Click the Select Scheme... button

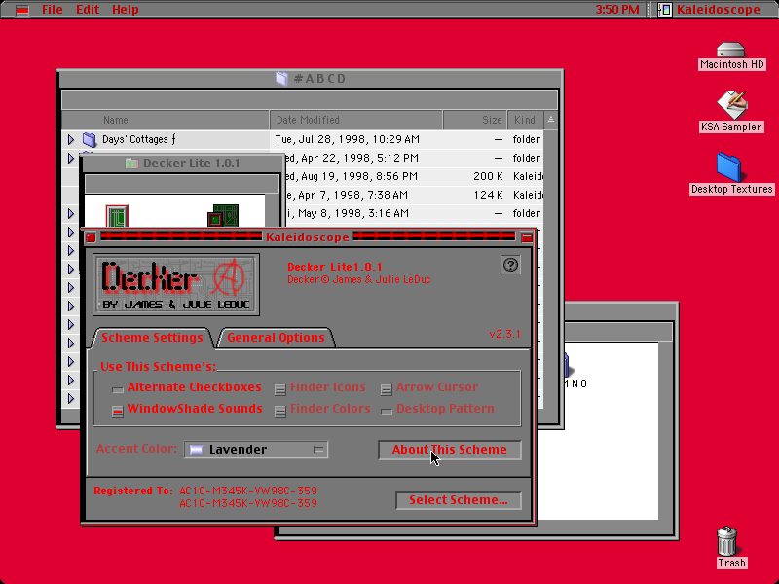coord(459,500)
